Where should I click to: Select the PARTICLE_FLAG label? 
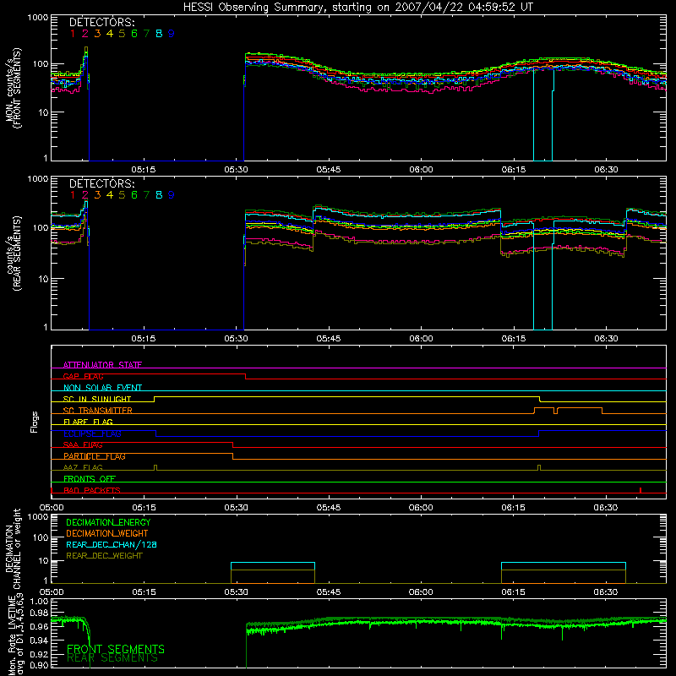95,456
